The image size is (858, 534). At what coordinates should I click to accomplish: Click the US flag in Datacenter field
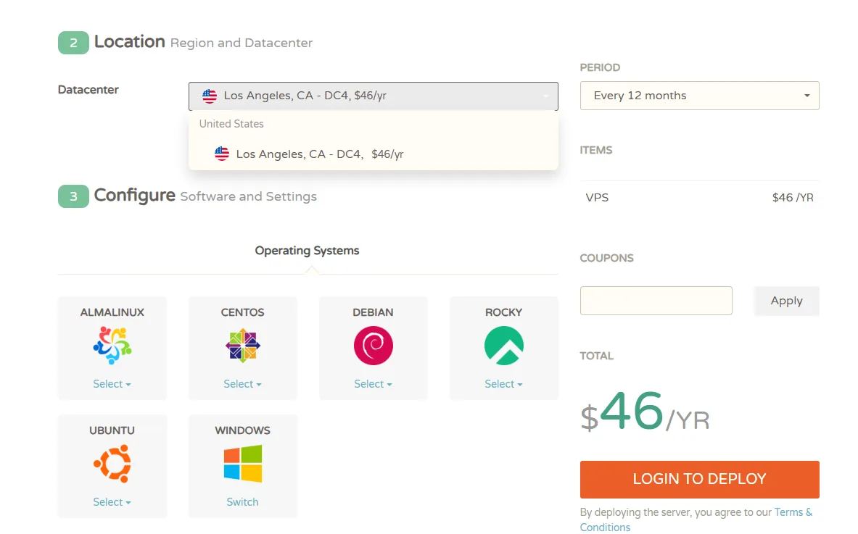[210, 96]
